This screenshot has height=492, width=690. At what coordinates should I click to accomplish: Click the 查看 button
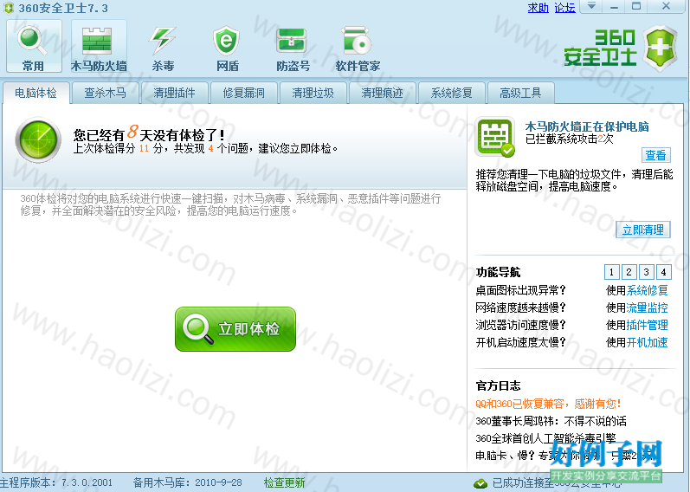(655, 155)
